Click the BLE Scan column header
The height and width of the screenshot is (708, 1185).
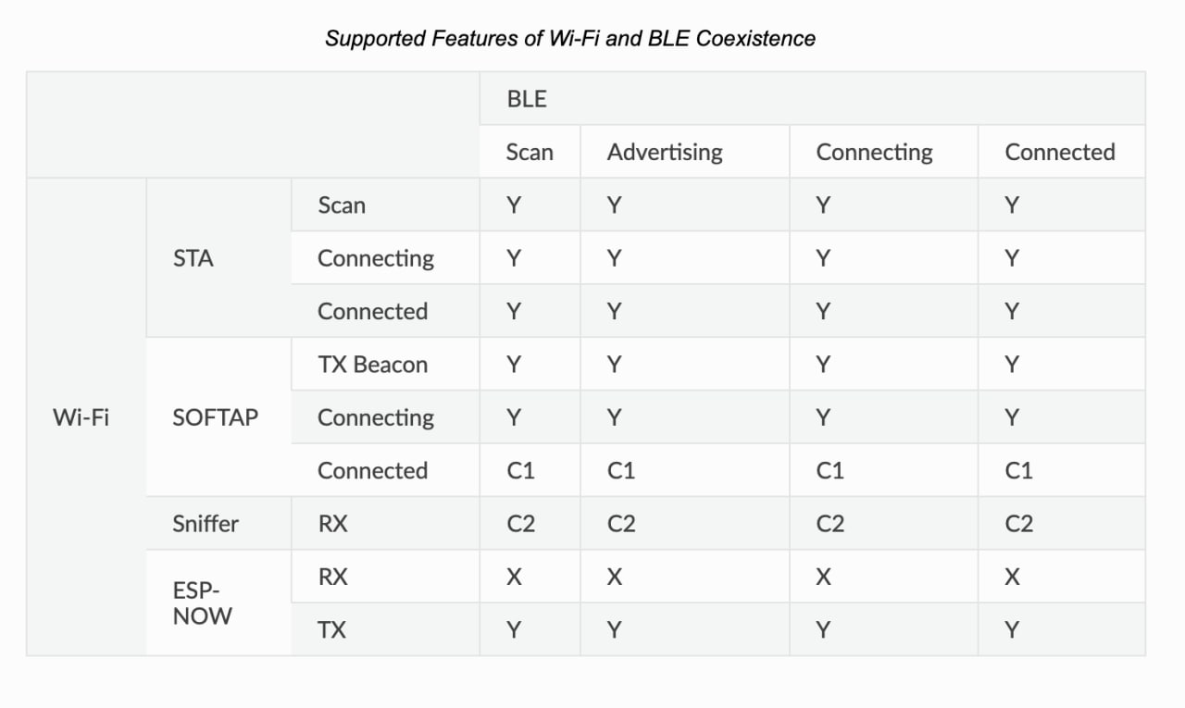(x=530, y=153)
